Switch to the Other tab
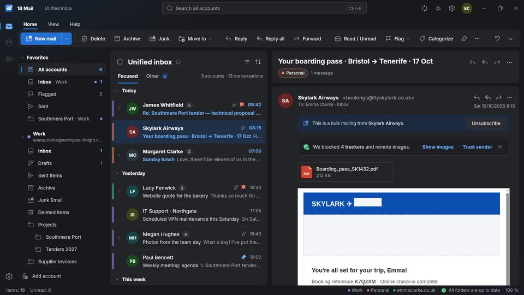The image size is (524, 295). point(157,76)
